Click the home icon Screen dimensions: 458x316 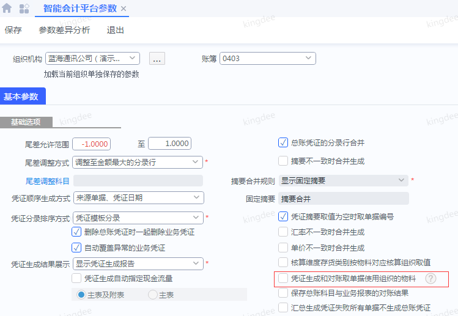coord(7,9)
